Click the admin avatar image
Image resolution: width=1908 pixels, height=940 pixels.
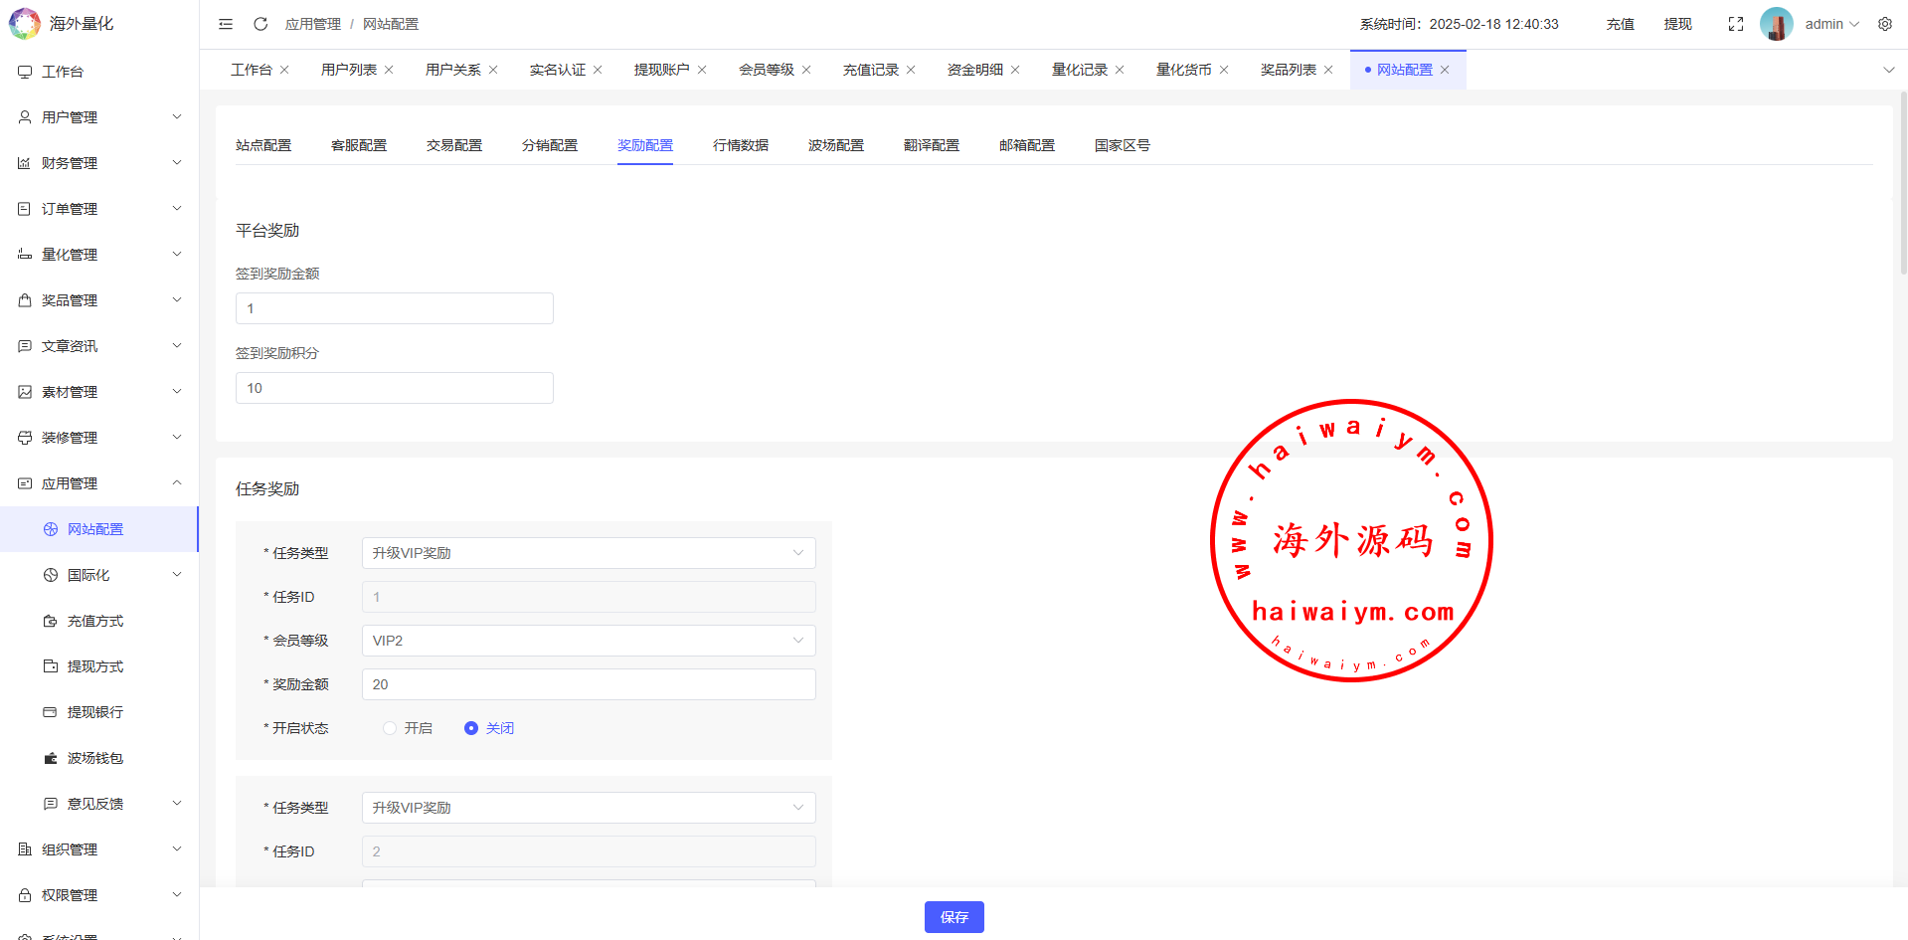point(1776,24)
